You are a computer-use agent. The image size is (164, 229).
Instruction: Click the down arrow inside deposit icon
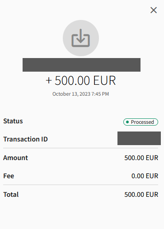pyautogui.click(x=81, y=36)
